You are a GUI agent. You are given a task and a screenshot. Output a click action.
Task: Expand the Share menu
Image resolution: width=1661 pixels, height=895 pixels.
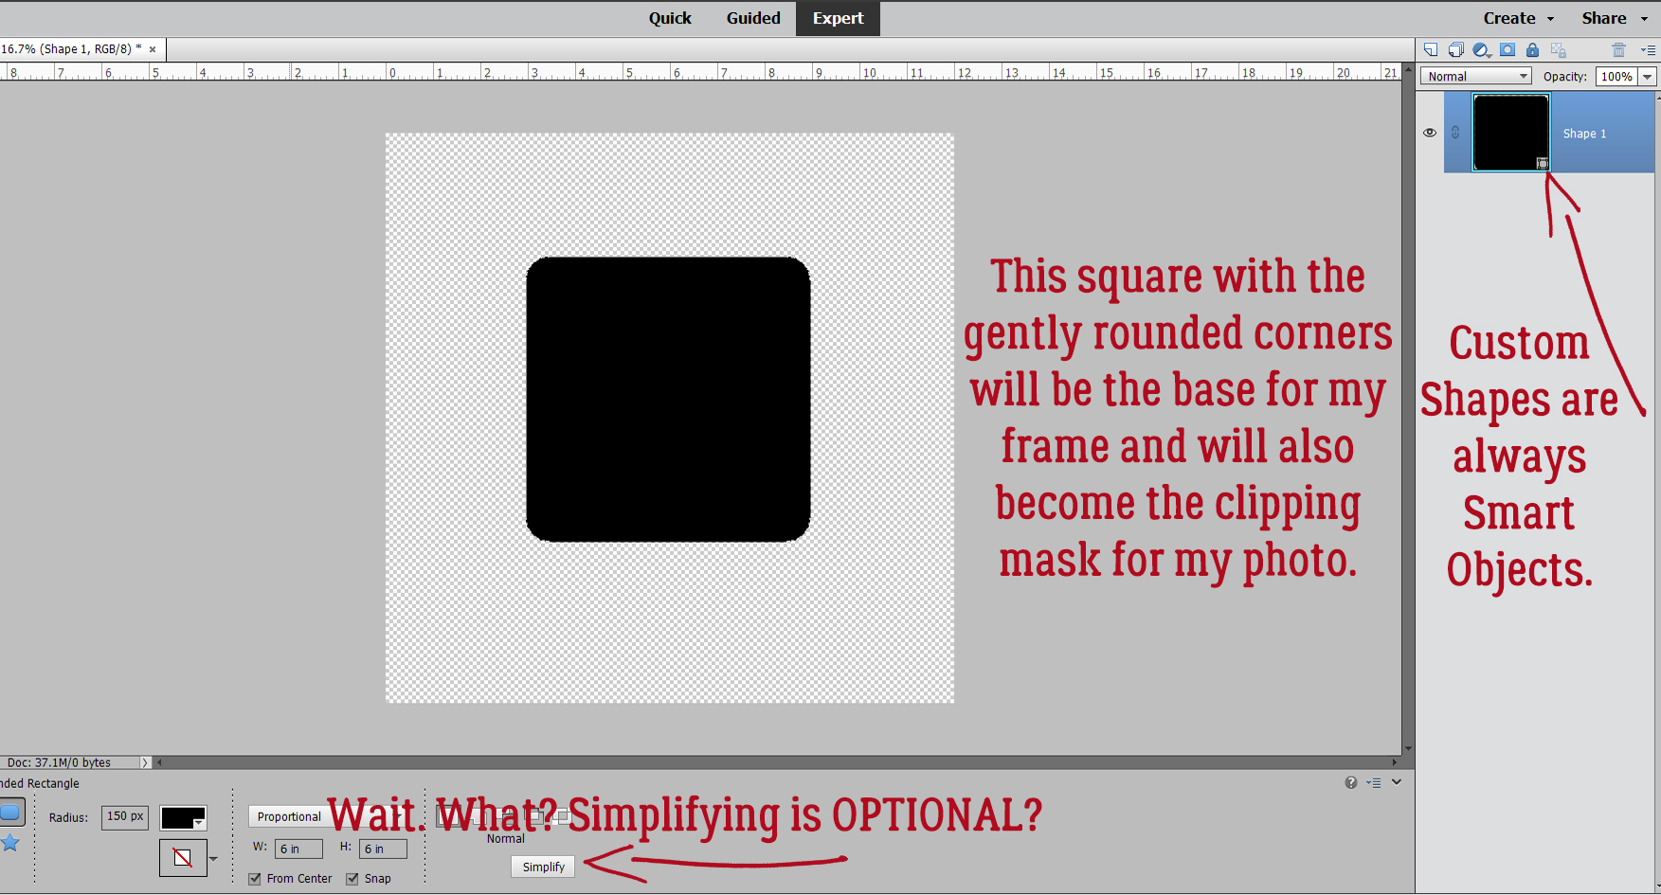[x=1615, y=18]
